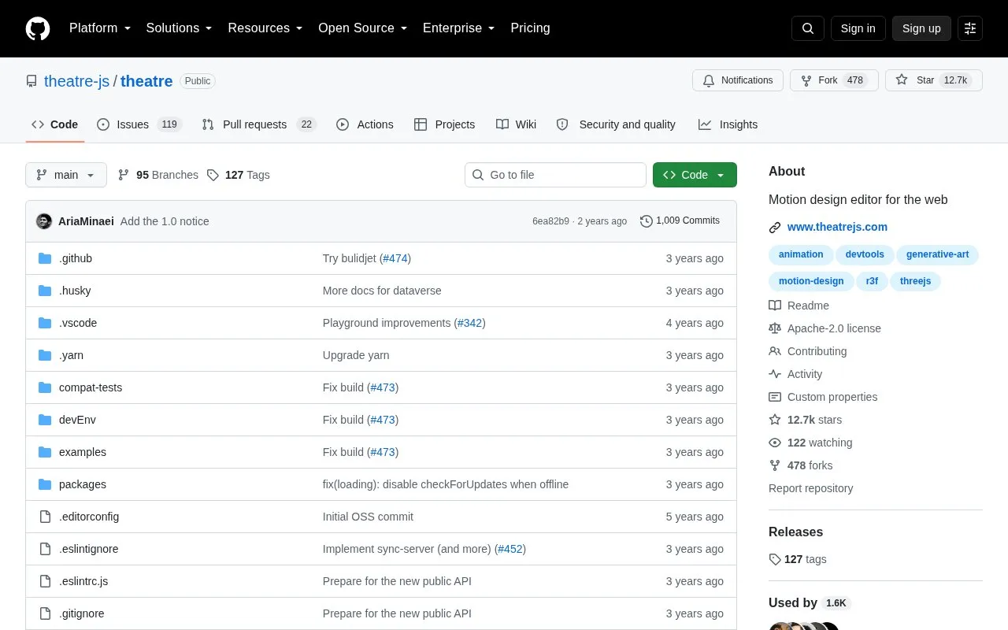Click the Sign in button

click(858, 28)
